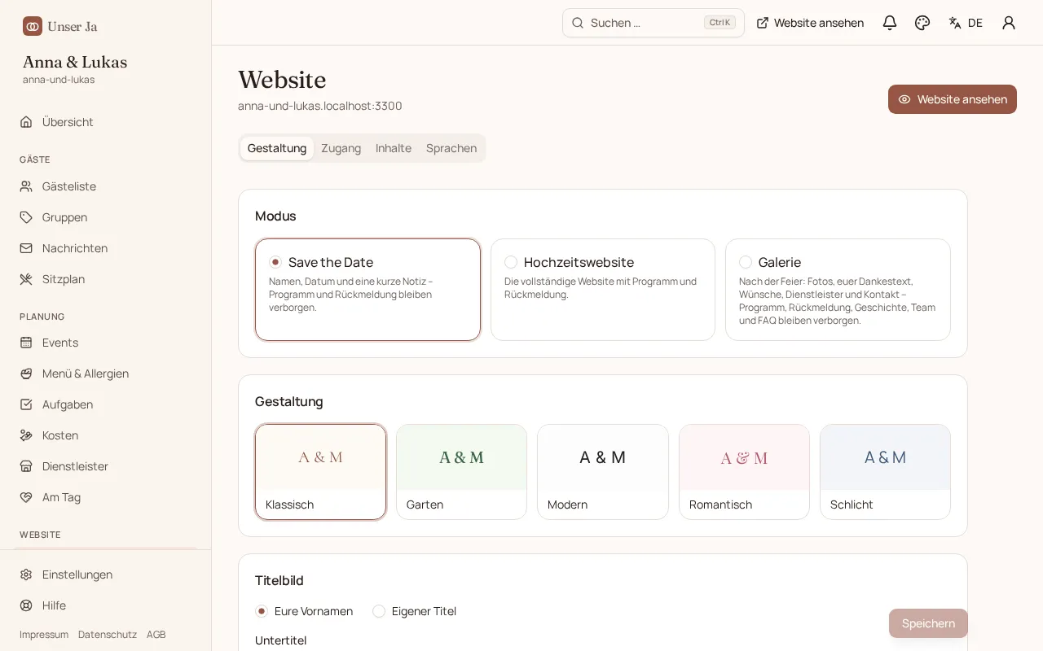The width and height of the screenshot is (1043, 651).
Task: Click the Dienstleister shop icon
Action: click(26, 466)
